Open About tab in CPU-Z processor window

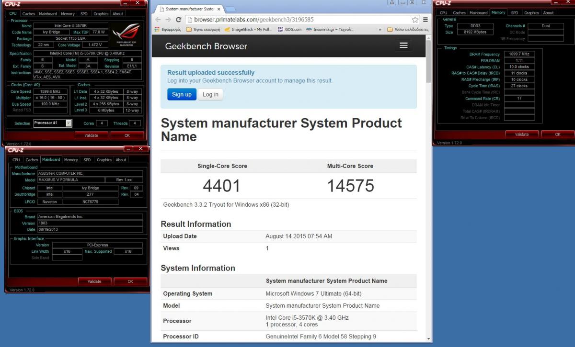[x=118, y=14]
